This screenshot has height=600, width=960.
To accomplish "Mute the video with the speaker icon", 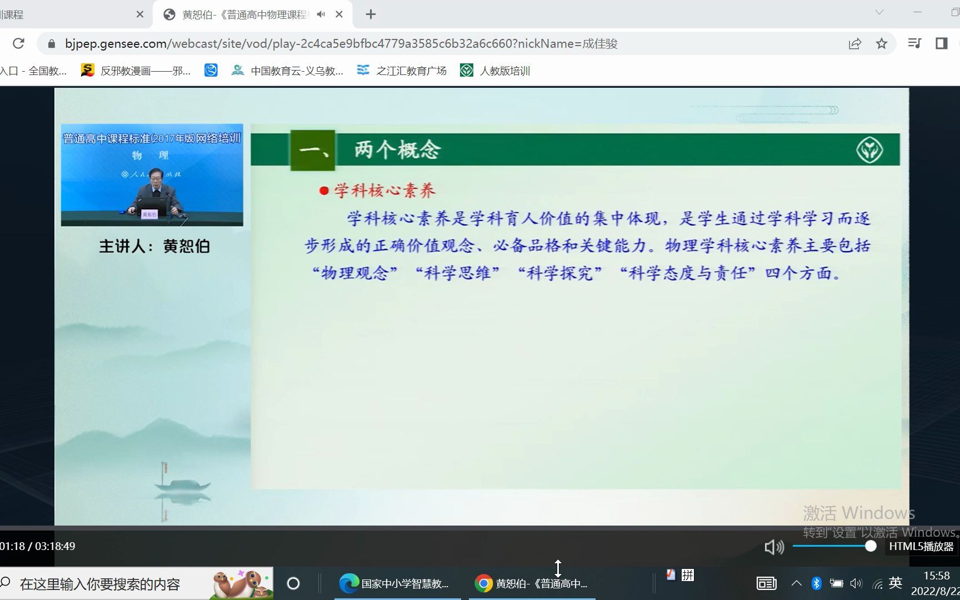I will click(773, 547).
